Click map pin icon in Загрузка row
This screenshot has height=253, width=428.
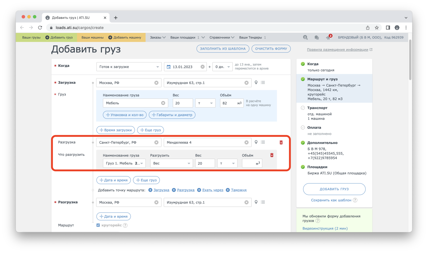tap(256, 83)
